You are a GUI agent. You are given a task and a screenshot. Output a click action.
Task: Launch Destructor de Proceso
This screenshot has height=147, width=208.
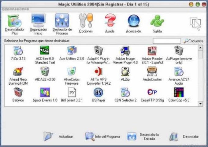(x=62, y=24)
